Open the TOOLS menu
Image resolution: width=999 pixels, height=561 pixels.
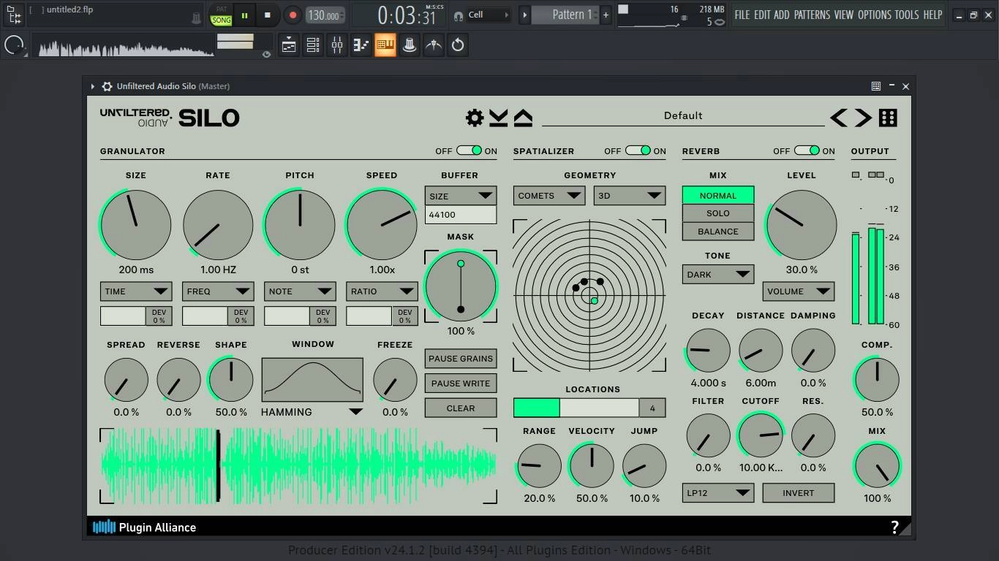click(907, 15)
